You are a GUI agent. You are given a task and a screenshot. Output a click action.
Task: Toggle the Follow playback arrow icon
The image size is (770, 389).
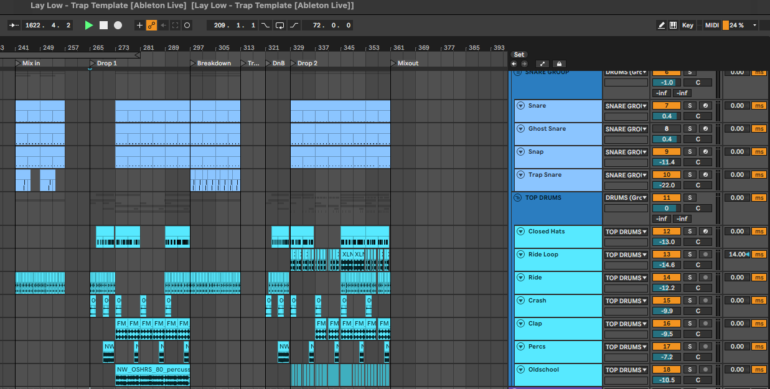(14, 26)
